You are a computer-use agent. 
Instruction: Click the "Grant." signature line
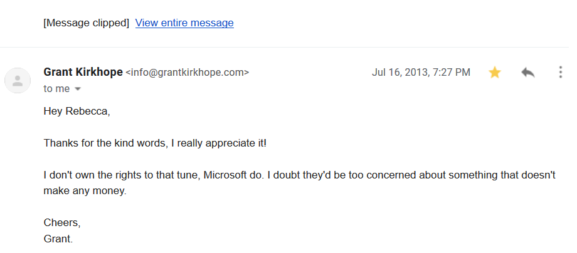coord(58,239)
